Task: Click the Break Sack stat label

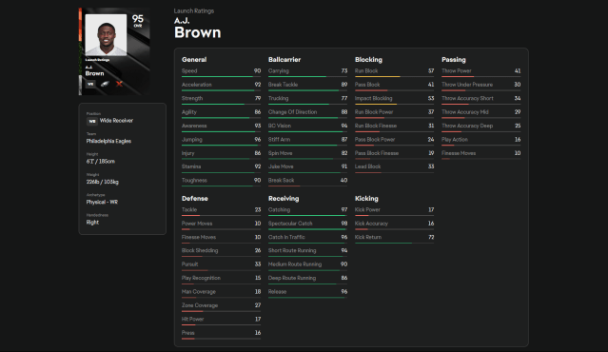Action: coord(281,180)
